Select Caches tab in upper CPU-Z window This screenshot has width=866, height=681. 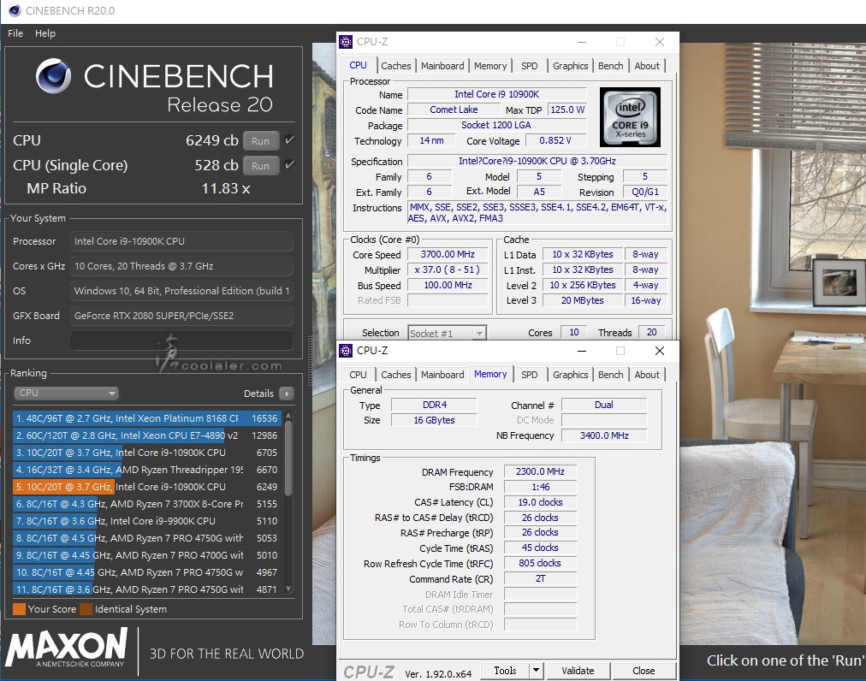pyautogui.click(x=396, y=66)
